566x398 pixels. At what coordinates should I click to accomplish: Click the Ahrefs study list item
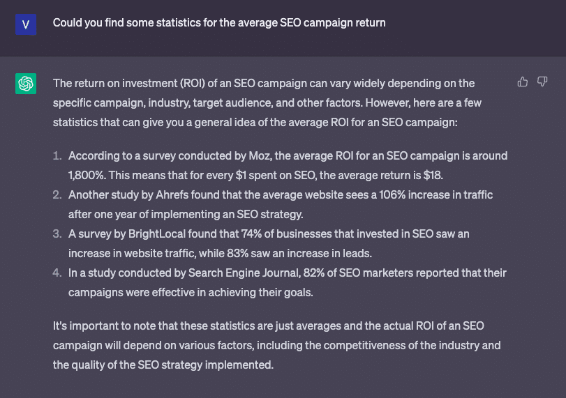coord(281,204)
